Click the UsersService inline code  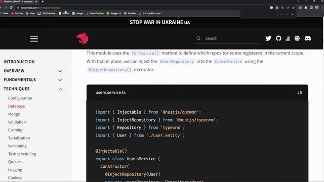(x=228, y=62)
